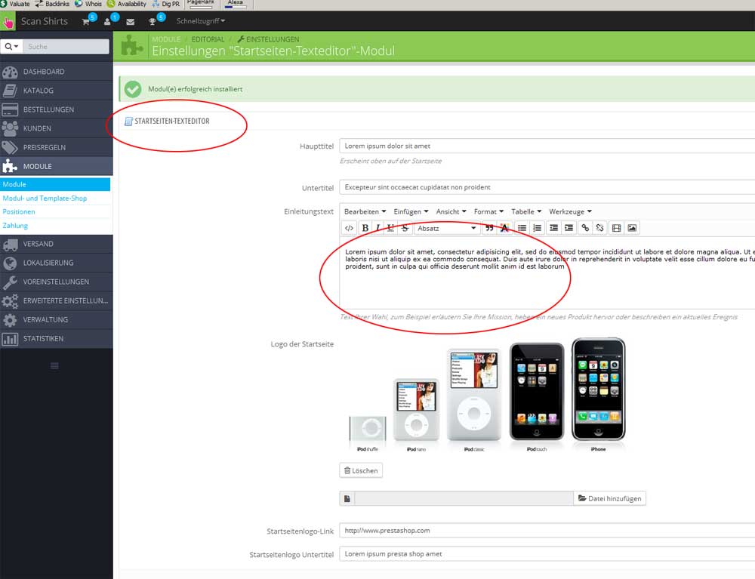
Task: Toggle italic formatting in editor toolbar
Action: pyautogui.click(x=378, y=228)
